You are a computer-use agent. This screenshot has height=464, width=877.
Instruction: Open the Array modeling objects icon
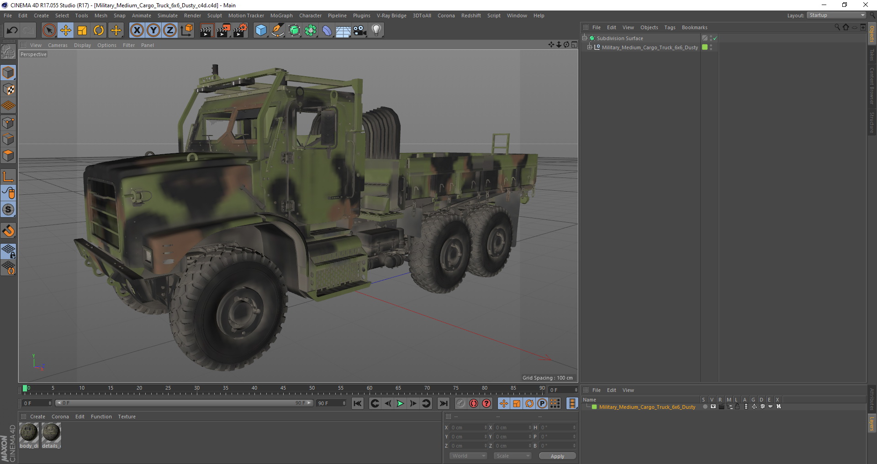pos(311,31)
